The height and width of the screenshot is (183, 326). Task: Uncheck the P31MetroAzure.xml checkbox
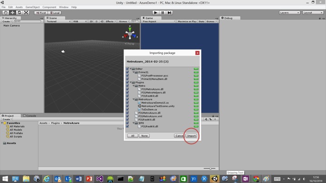click(127, 116)
